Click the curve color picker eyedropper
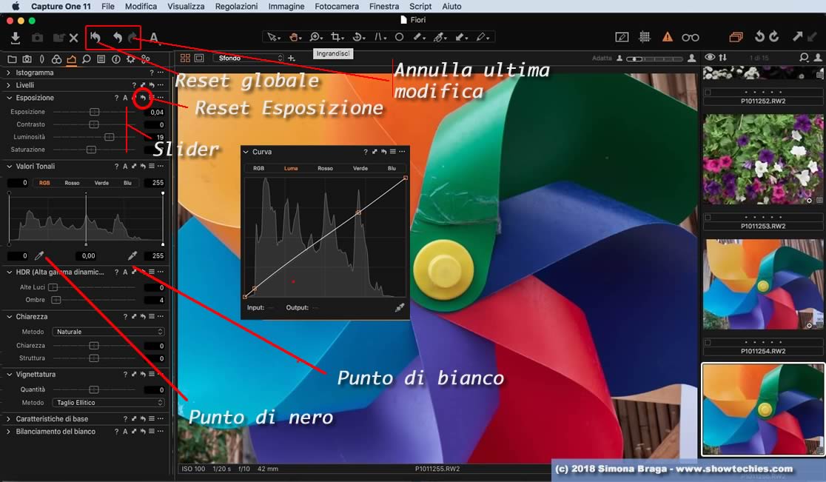Viewport: 826px width, 482px height. coord(400,307)
